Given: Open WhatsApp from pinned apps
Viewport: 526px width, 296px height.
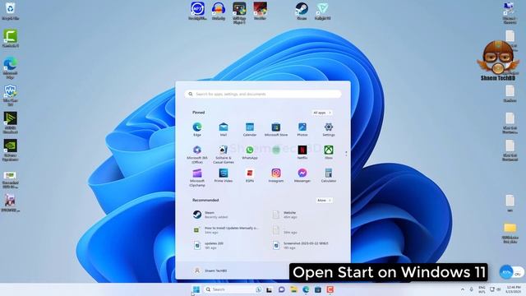Looking at the screenshot, I should click(250, 152).
